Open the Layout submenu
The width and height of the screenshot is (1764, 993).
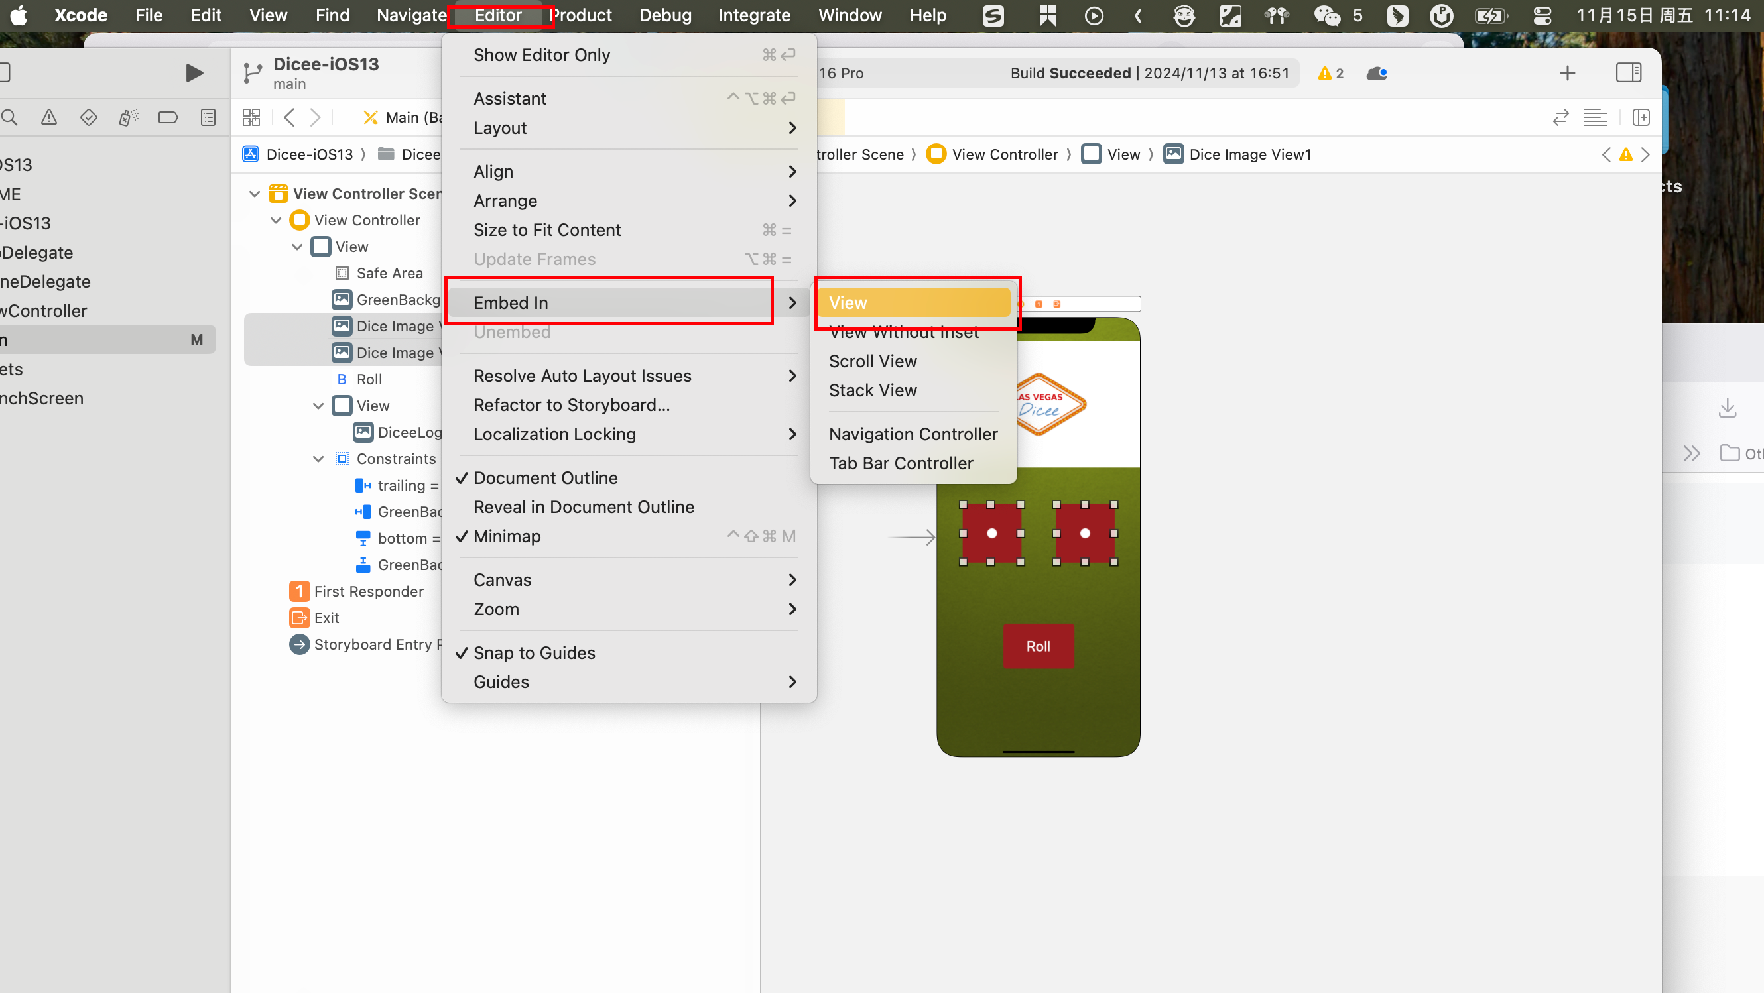629,128
